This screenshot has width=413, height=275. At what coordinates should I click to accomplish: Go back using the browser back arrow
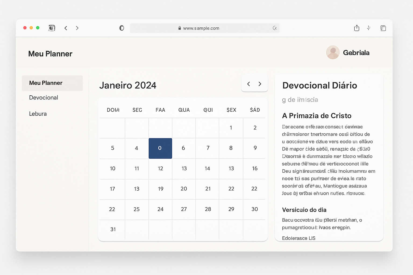pos(66,28)
